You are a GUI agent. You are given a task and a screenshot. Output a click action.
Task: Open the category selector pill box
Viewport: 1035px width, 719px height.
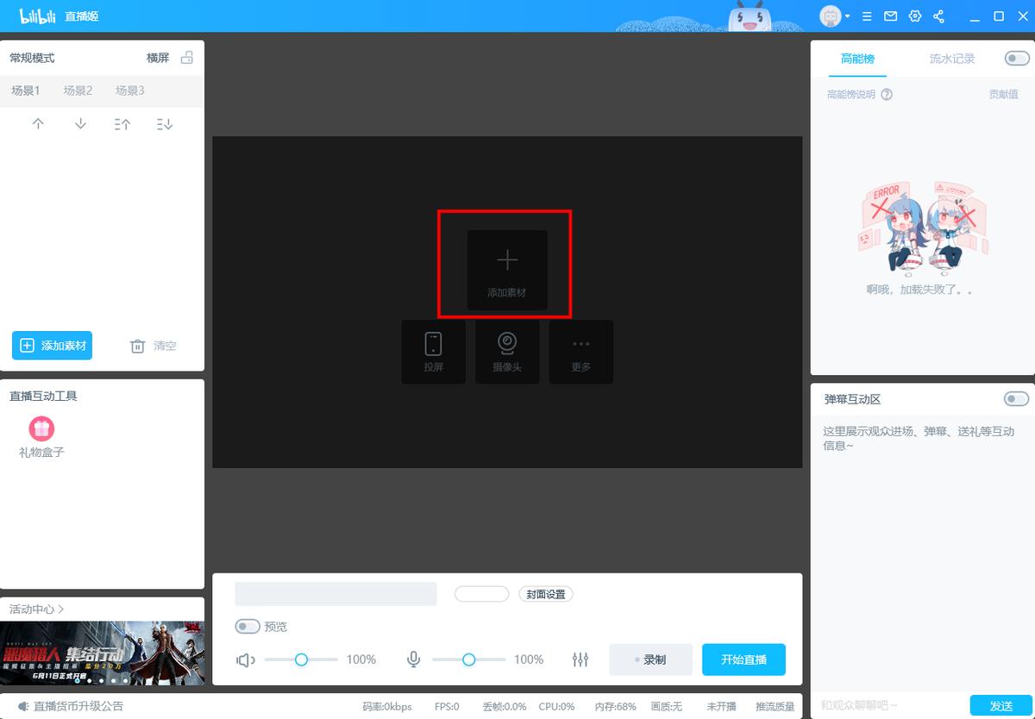pos(481,594)
